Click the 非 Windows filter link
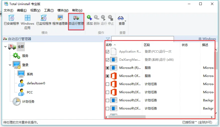This screenshot has height=127, width=220. coord(207,39)
